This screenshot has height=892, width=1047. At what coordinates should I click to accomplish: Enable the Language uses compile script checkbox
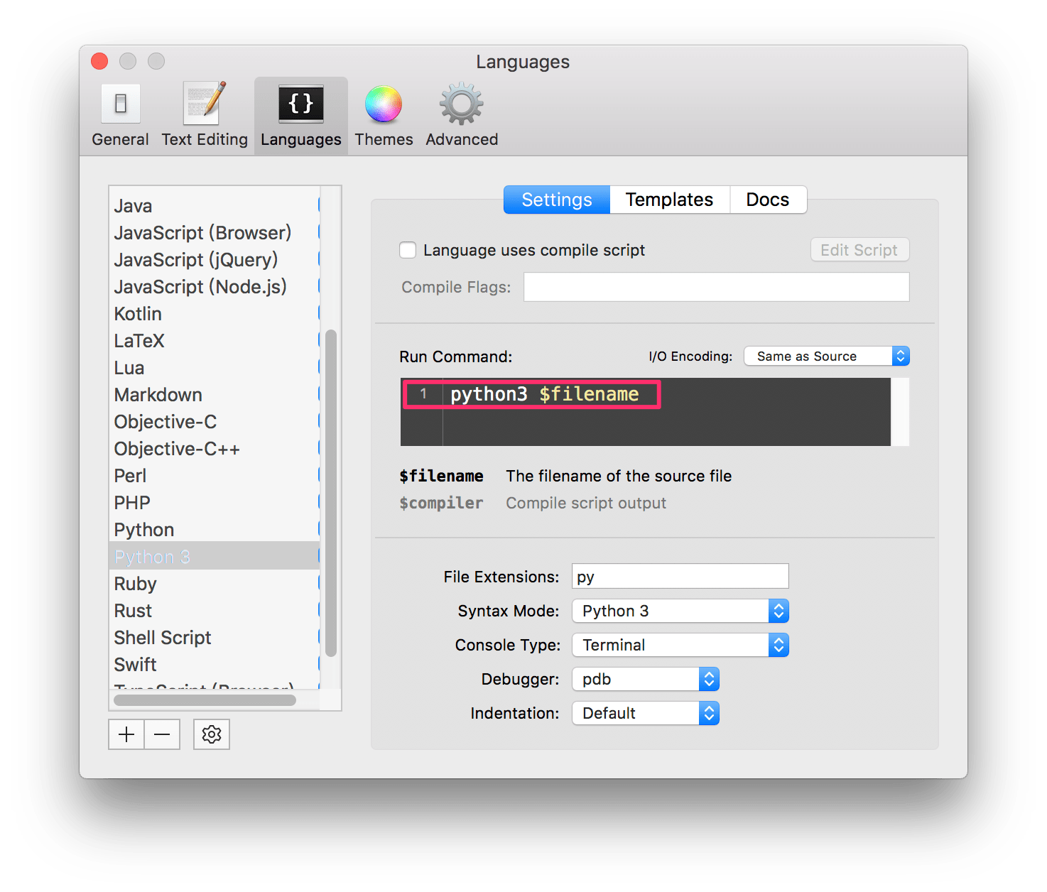pos(407,250)
